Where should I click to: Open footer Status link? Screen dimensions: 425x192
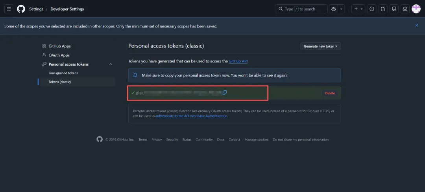187,139
